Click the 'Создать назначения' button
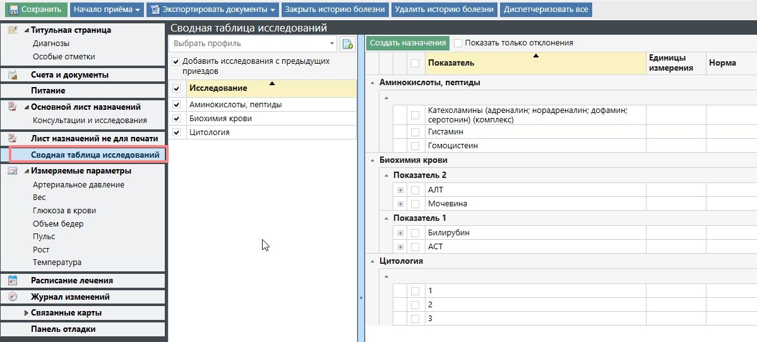This screenshot has height=342, width=757. [408, 43]
